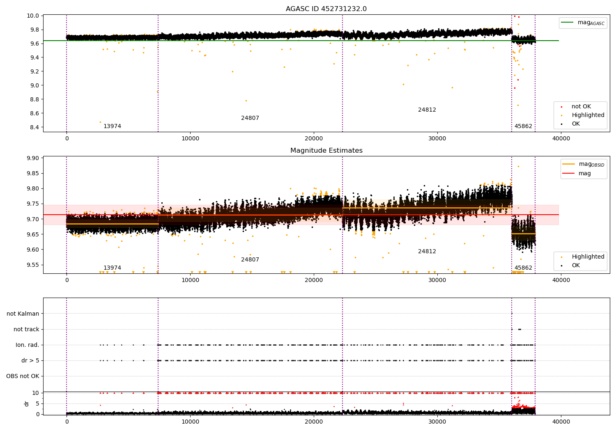
Task: Click the 8.4 y-axis tick in top plot
Action: click(35, 127)
